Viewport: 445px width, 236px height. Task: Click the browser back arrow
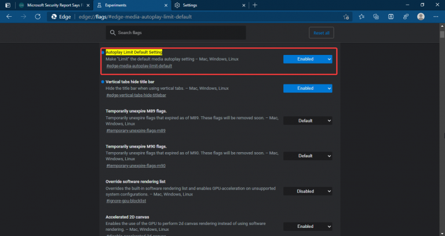9,16
